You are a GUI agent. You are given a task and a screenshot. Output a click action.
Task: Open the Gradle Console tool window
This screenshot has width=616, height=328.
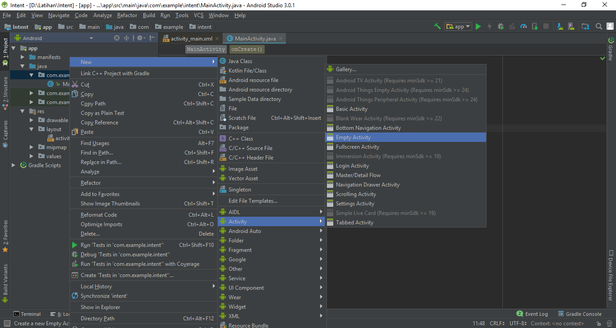coord(580,314)
